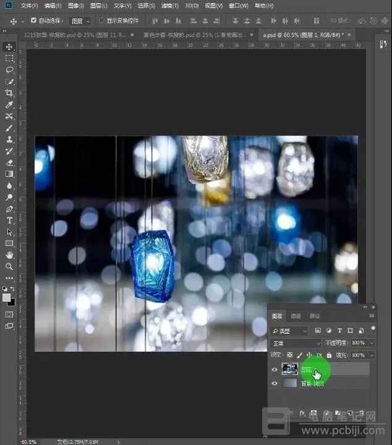
Task: Select the Pen tool
Action: click(9, 209)
